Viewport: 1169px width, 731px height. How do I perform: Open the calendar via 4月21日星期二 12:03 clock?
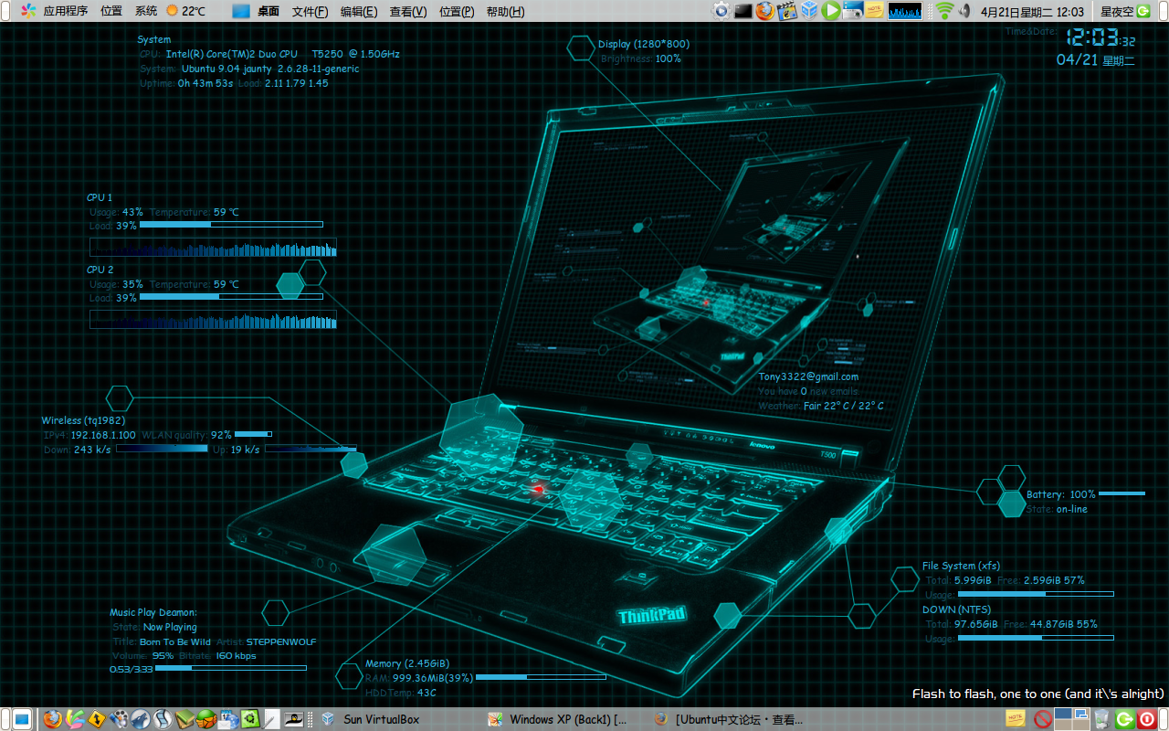tap(1032, 11)
